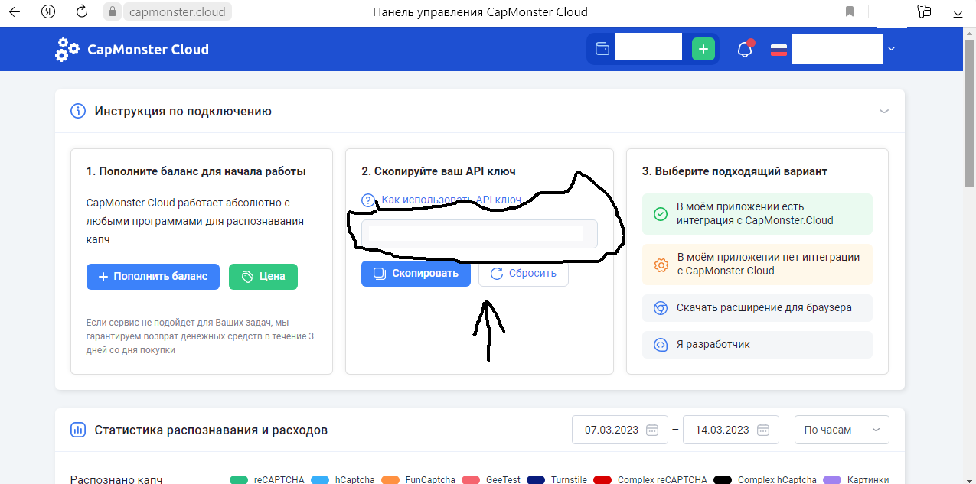
Task: Toggle Turnstile legend entry
Action: [558, 480]
